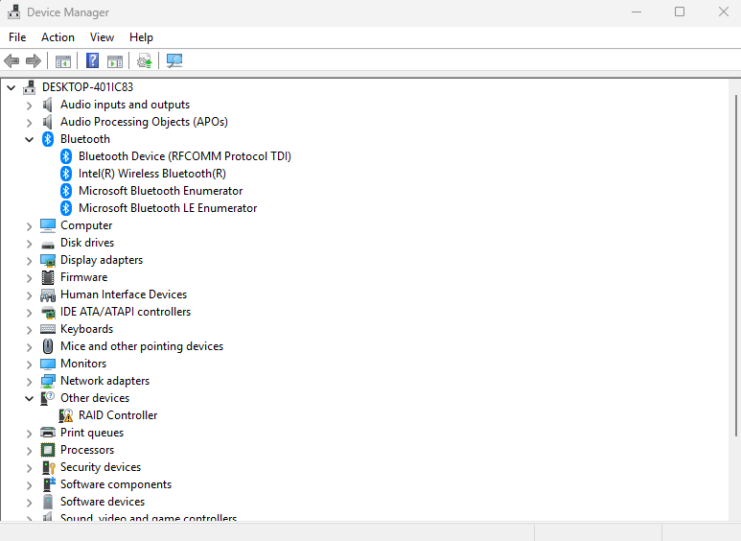The width and height of the screenshot is (741, 541).
Task: Click the Forward arrow toolbar icon
Action: pos(34,61)
